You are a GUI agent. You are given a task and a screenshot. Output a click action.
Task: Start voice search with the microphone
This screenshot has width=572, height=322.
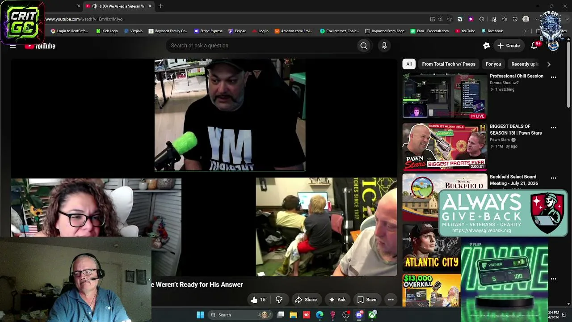click(384, 46)
